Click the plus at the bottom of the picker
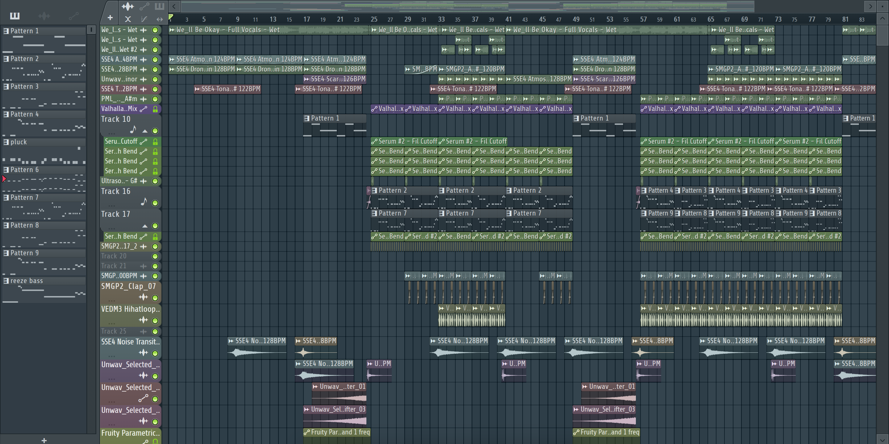Screen dimensions: 889x444 (44, 440)
